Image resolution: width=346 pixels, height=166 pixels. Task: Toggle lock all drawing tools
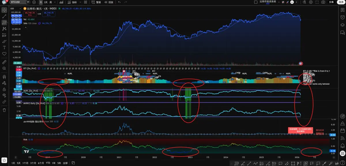[x=4, y=89]
